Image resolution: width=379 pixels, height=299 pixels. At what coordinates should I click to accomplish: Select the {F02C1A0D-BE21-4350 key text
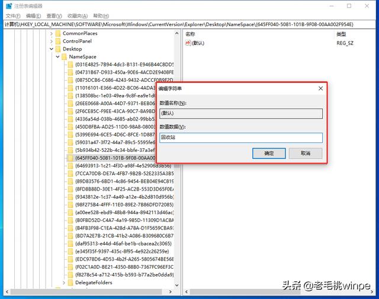pyautogui.click(x=124, y=267)
